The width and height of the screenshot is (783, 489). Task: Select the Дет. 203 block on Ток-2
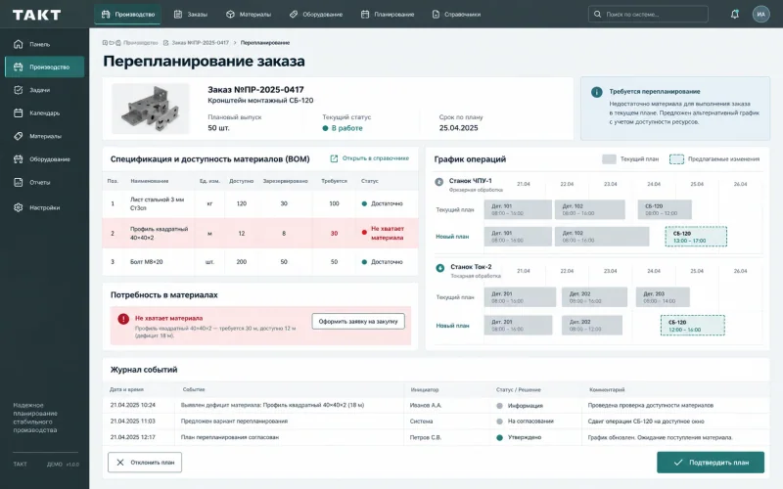663,297
